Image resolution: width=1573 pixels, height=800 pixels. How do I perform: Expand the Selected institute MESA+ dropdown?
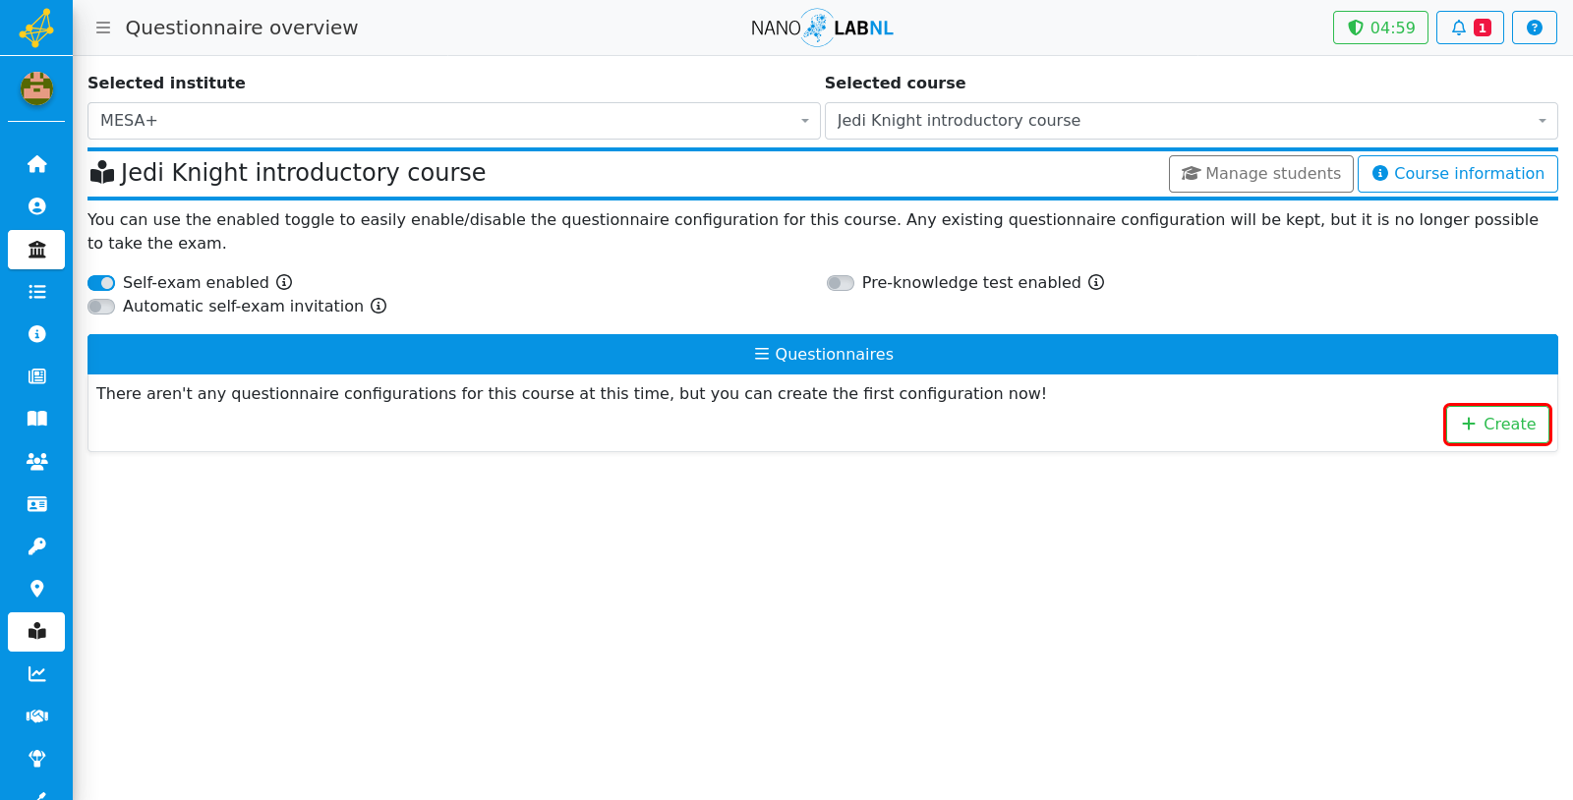[x=454, y=121]
